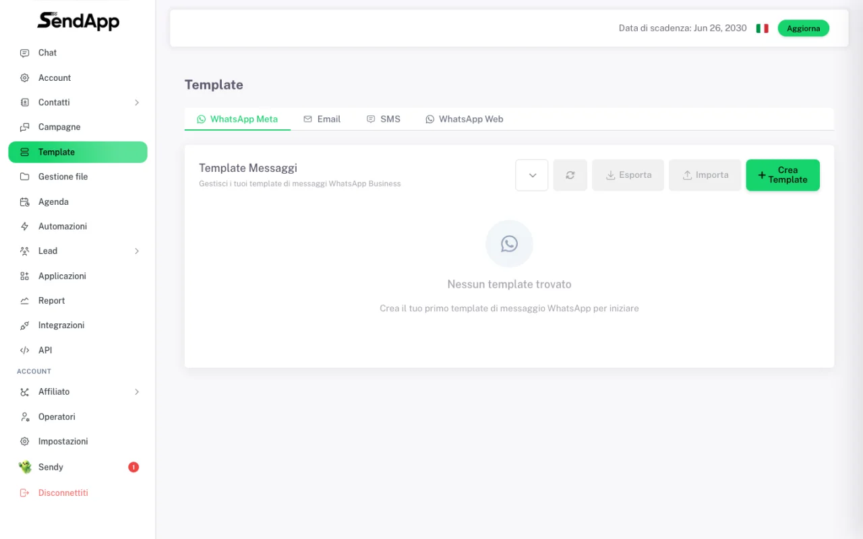Click the Importa button
The image size is (863, 539).
coord(705,175)
